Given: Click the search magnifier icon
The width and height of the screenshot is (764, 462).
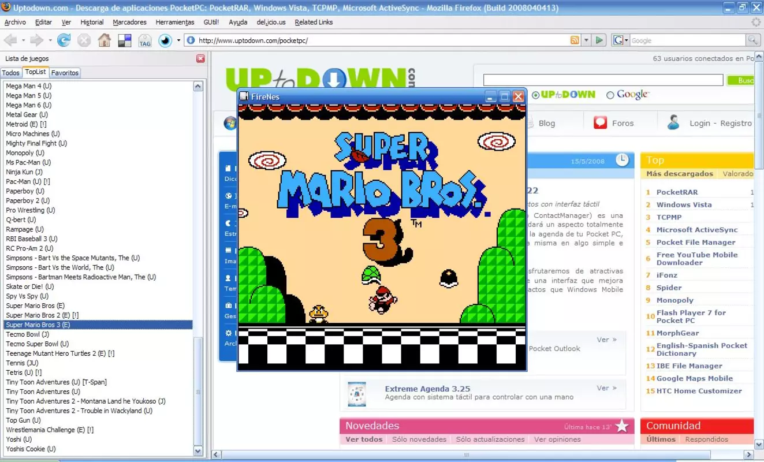Looking at the screenshot, I should 752,40.
